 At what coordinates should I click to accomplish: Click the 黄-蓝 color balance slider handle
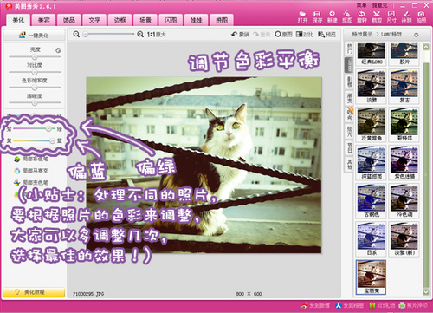pyautogui.click(x=52, y=140)
